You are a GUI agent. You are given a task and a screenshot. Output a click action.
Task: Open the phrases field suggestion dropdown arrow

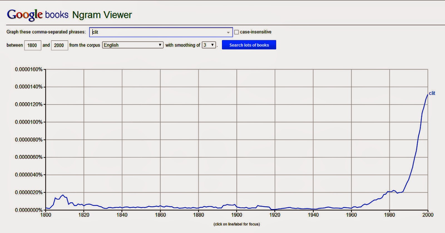(228, 32)
